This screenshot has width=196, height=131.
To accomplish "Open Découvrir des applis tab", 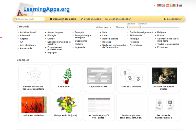I will [63, 19].
